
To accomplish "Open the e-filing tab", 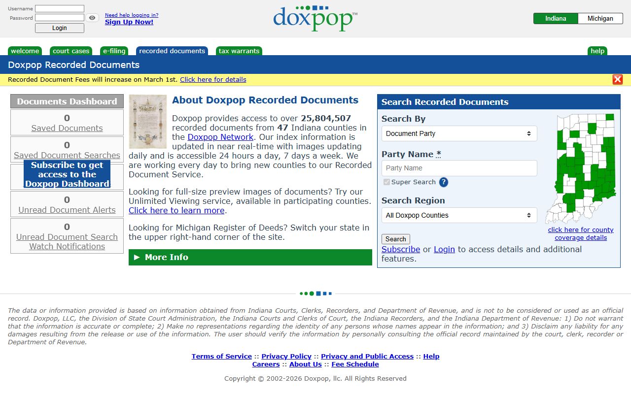I will [114, 51].
